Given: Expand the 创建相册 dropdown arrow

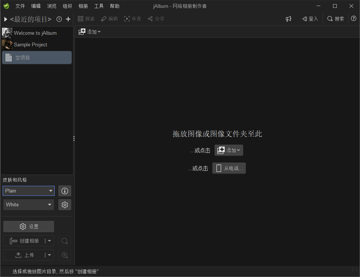Looking at the screenshot, I should pos(49,241).
